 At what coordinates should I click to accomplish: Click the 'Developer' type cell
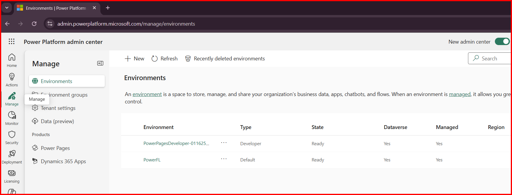point(251,143)
